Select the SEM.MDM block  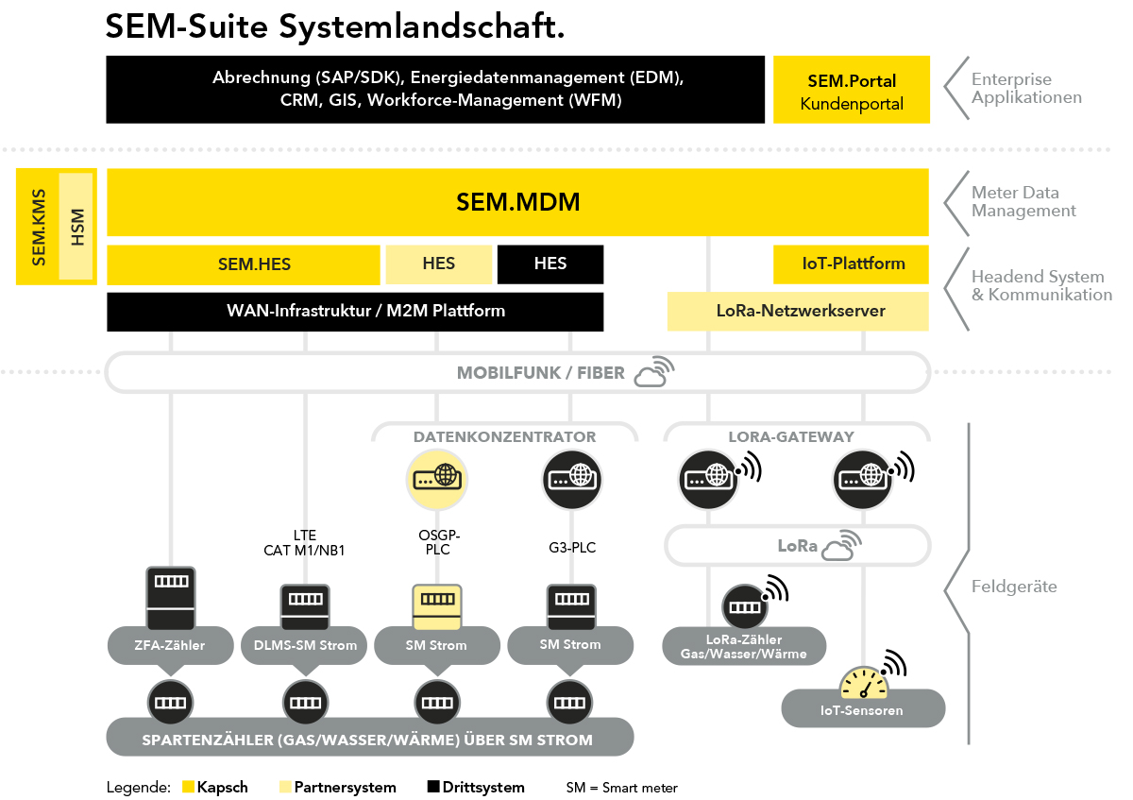518,202
